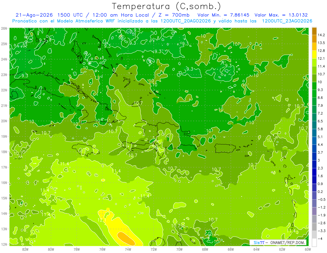327x253 pixels.
Task: Select the date "21-Ago-2026" in header
Action: tap(34, 15)
